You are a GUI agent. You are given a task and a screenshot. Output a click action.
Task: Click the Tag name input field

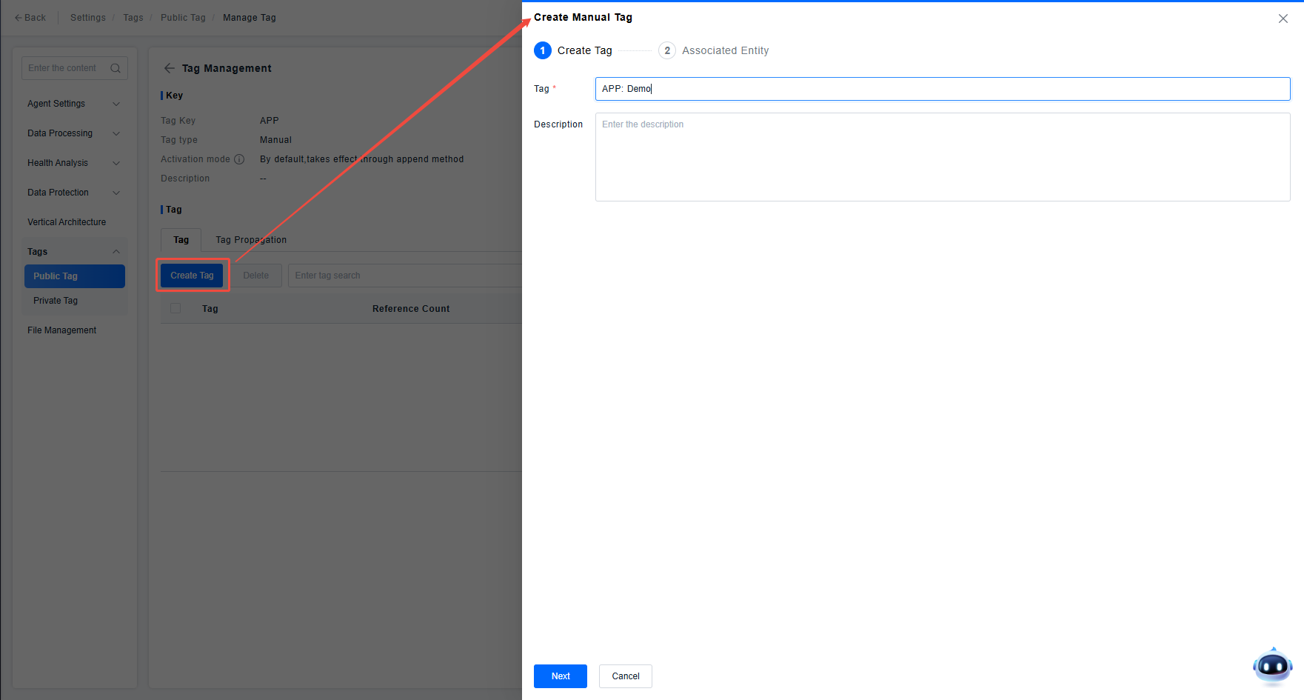[x=942, y=89]
